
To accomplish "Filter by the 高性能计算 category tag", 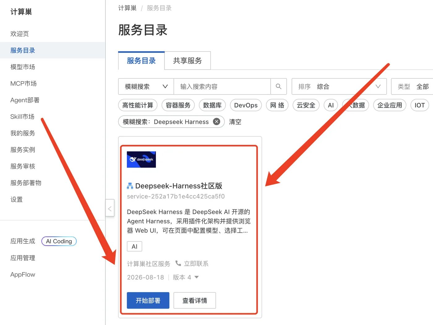I will pyautogui.click(x=138, y=105).
